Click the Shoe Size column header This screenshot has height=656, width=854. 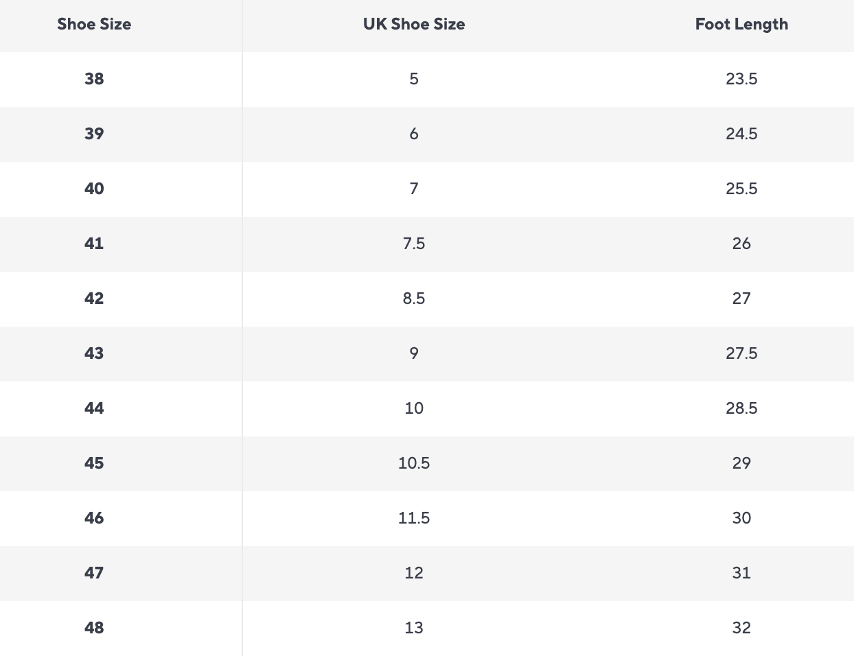tap(94, 24)
